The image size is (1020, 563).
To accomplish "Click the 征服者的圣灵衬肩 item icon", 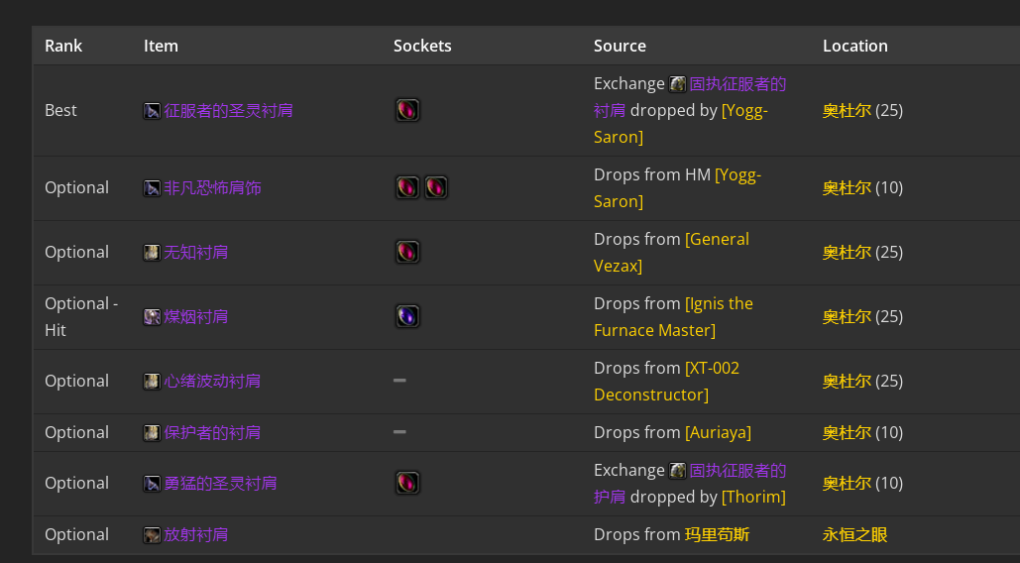I will click(152, 111).
